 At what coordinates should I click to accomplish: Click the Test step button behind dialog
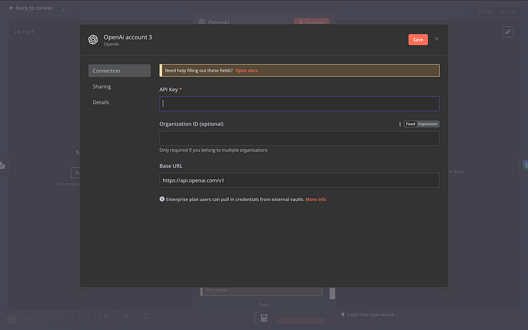(x=312, y=22)
